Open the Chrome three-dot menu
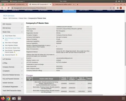This screenshot has width=126, height=101. coord(124,8)
